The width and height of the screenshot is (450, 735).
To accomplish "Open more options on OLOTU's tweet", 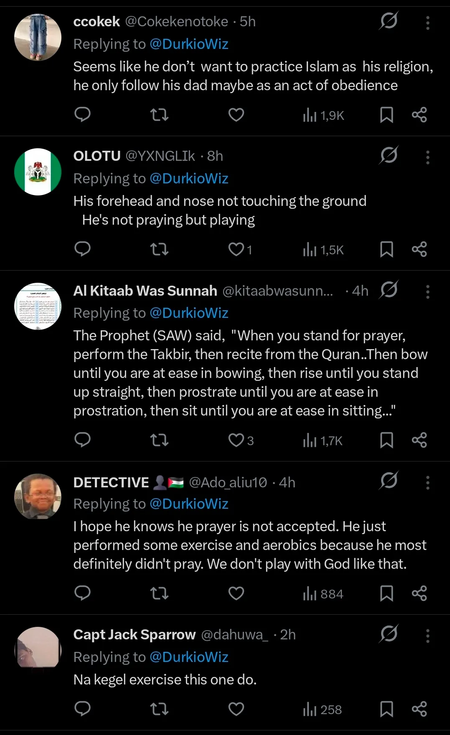I will point(427,157).
